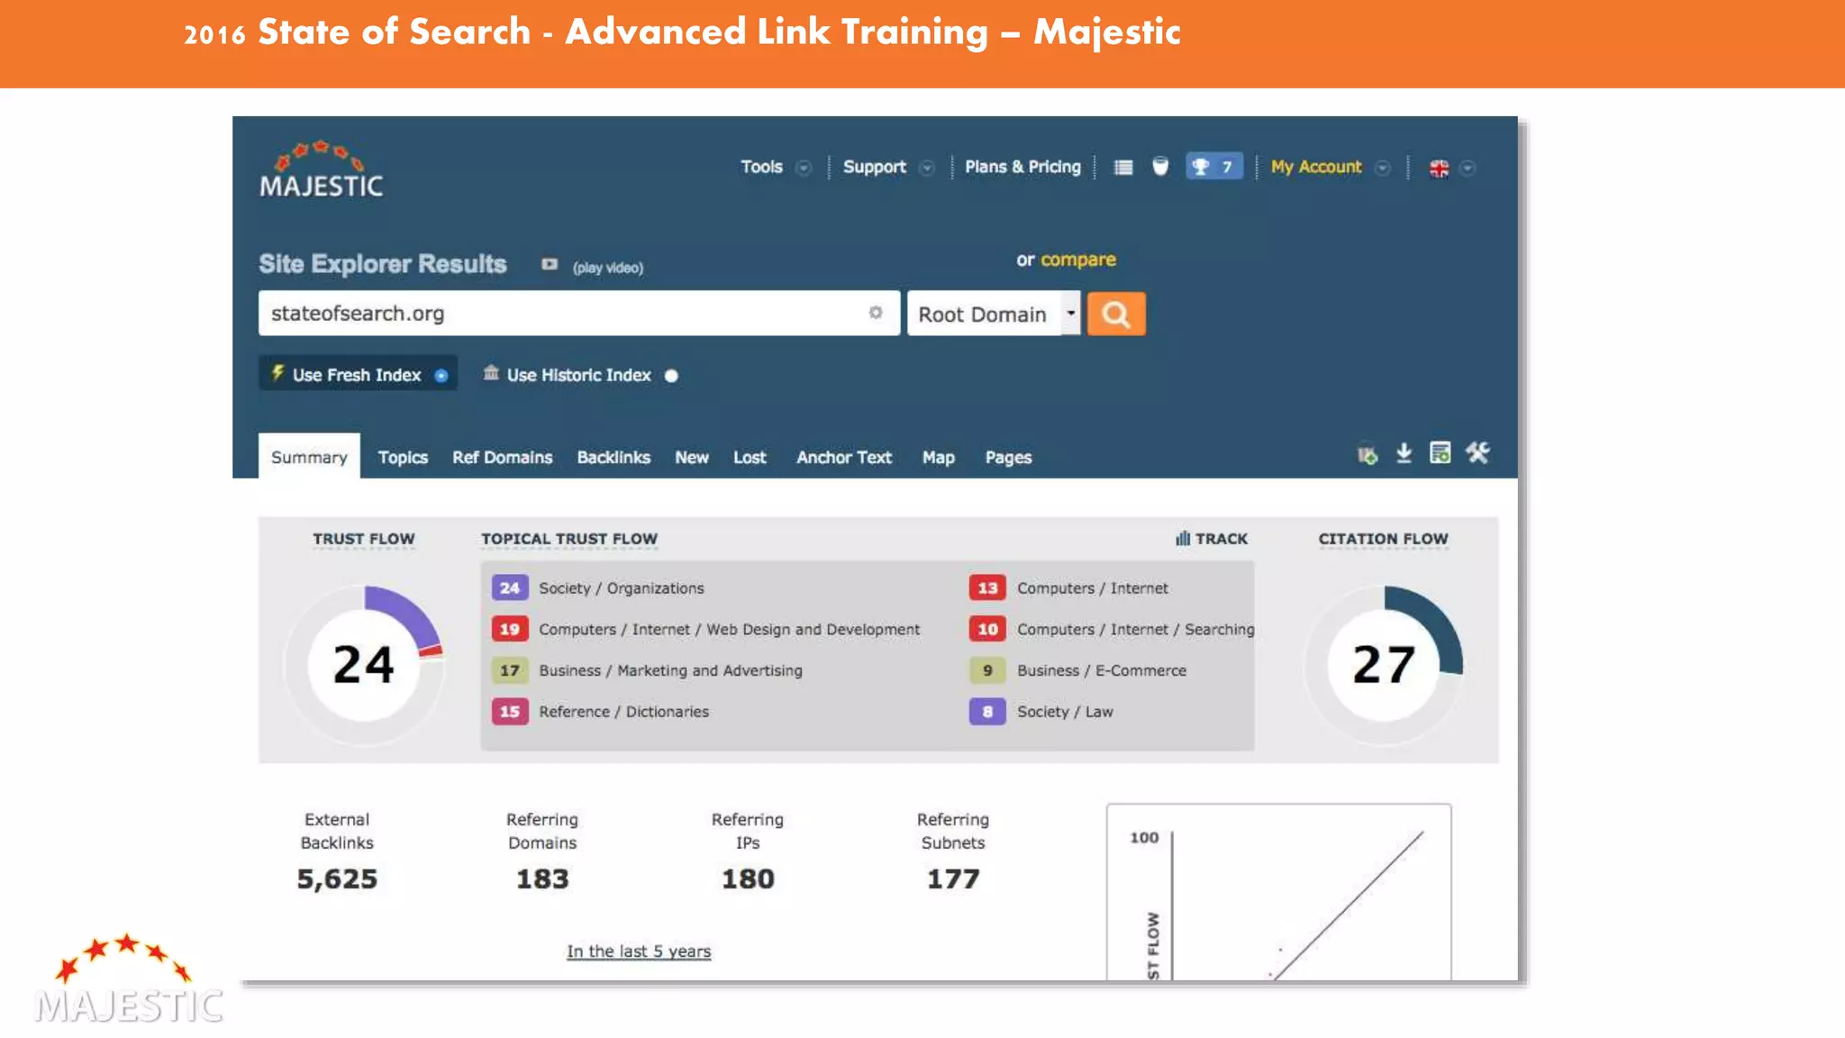Open the Root Domain scope dropdown

click(994, 314)
